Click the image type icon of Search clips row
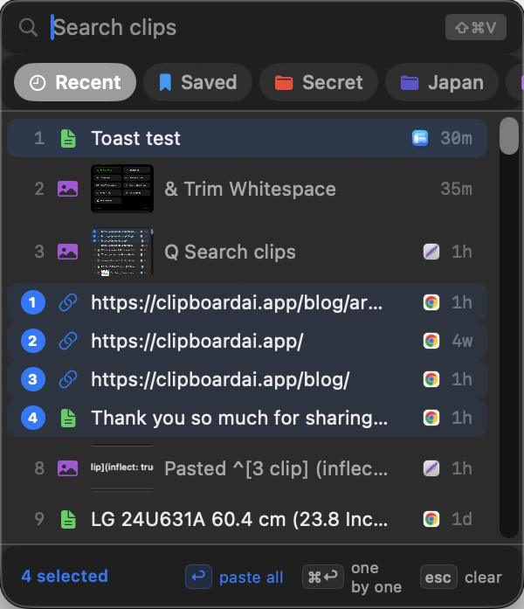 click(x=68, y=252)
